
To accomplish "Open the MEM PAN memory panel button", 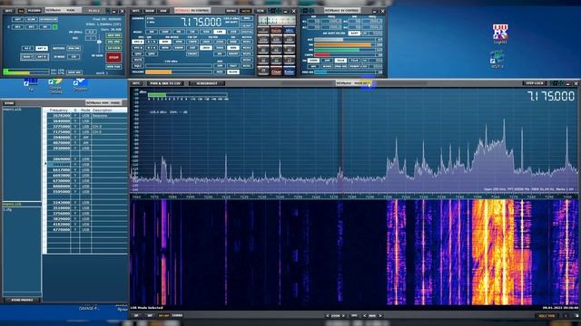I will point(113,67).
